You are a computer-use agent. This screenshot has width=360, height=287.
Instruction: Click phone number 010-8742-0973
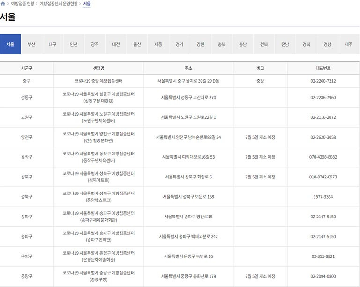(x=323, y=177)
